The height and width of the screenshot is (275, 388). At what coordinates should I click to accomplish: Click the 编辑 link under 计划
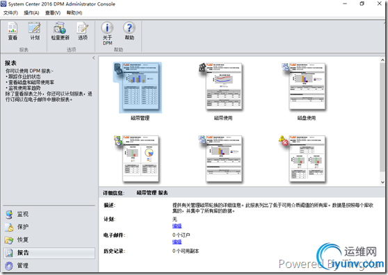tap(177, 226)
